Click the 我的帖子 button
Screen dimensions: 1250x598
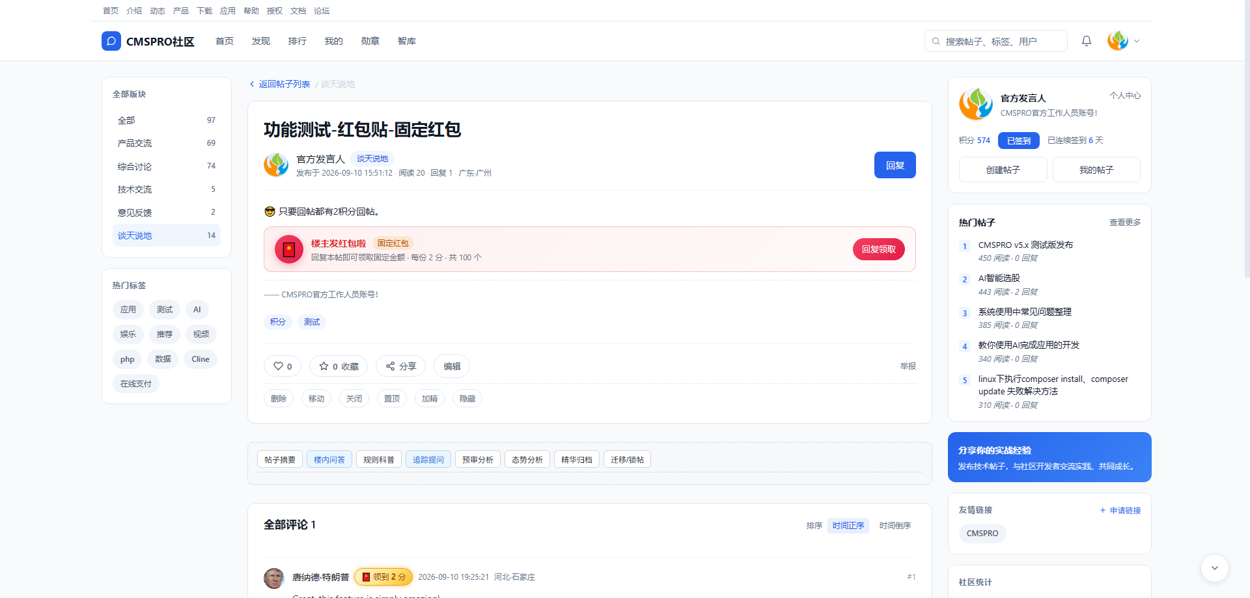tap(1096, 170)
